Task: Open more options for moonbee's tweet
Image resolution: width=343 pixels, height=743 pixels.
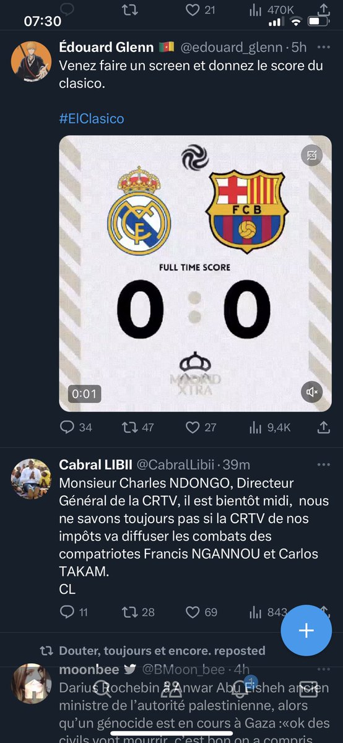Action: (x=323, y=669)
